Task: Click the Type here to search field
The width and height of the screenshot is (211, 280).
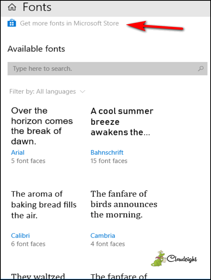Action: coord(108,69)
